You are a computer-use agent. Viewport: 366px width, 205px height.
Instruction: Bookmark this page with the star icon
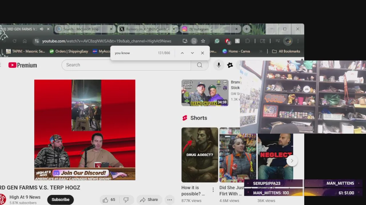(203, 41)
